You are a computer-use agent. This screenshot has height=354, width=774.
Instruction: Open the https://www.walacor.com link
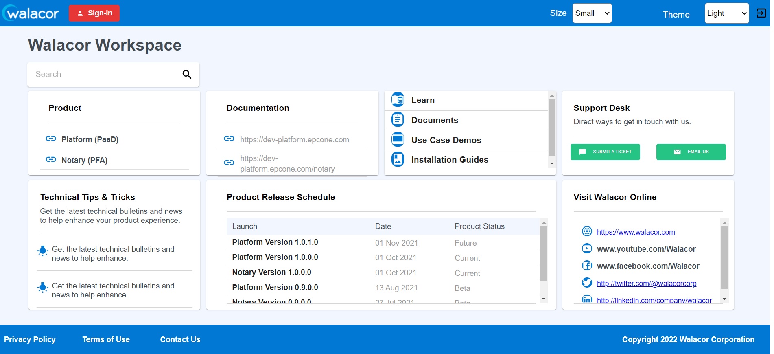[x=636, y=232]
